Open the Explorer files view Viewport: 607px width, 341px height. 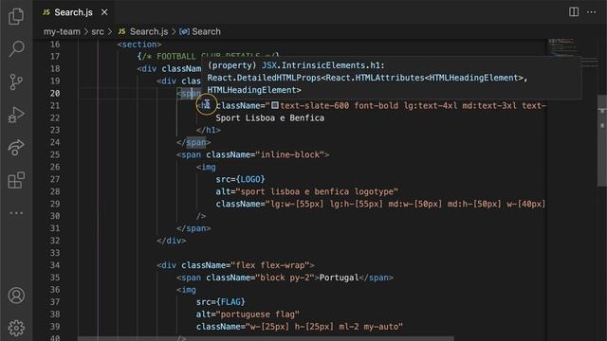(x=16, y=16)
